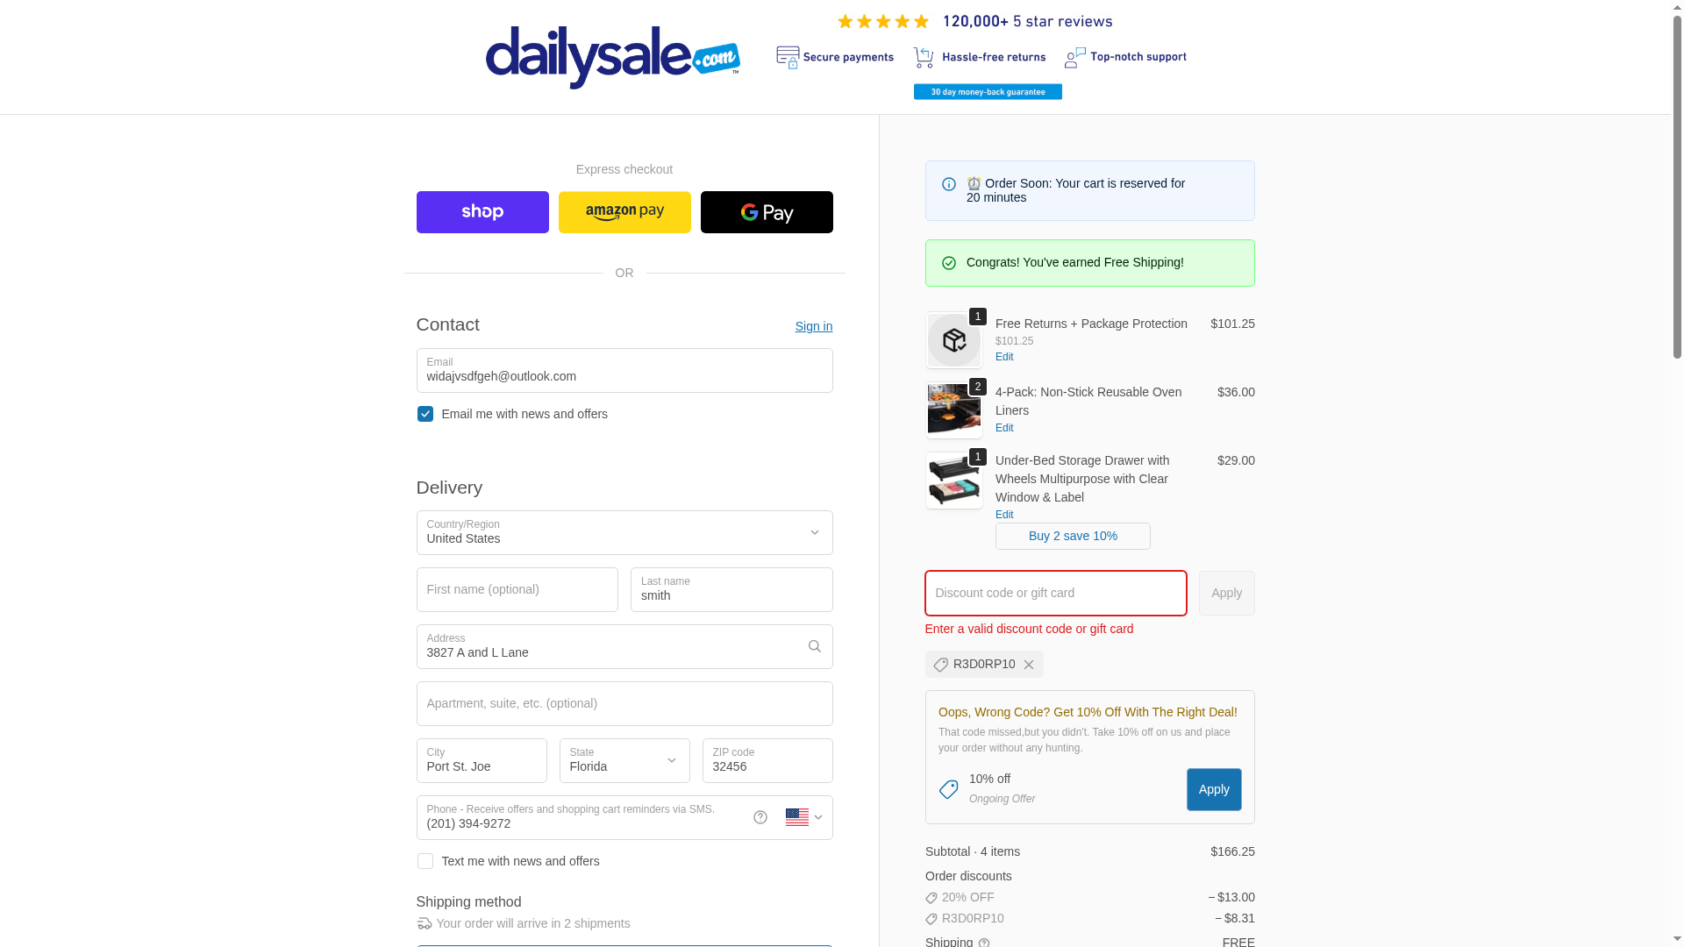Screen dimensions: 1684x947
Task: Click the Oven Liners product thumbnail
Action: (954, 409)
